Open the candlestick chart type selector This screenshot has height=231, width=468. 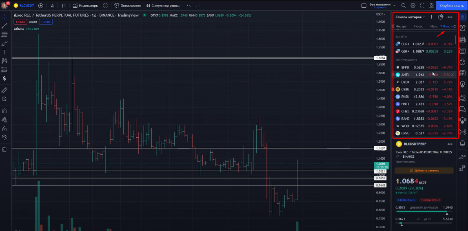[x=64, y=6]
